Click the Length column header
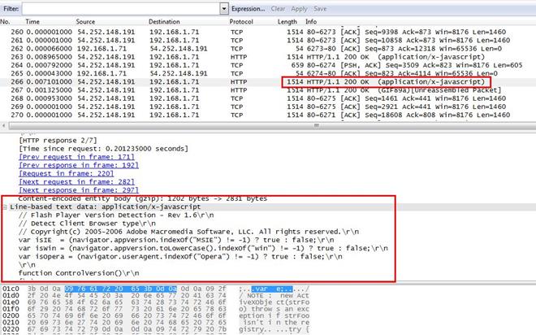 (x=287, y=21)
